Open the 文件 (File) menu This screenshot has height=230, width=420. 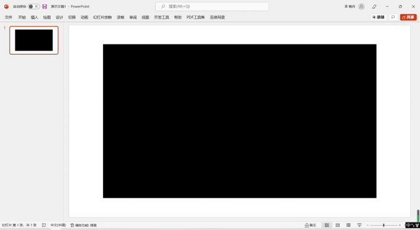pyautogui.click(x=9, y=17)
